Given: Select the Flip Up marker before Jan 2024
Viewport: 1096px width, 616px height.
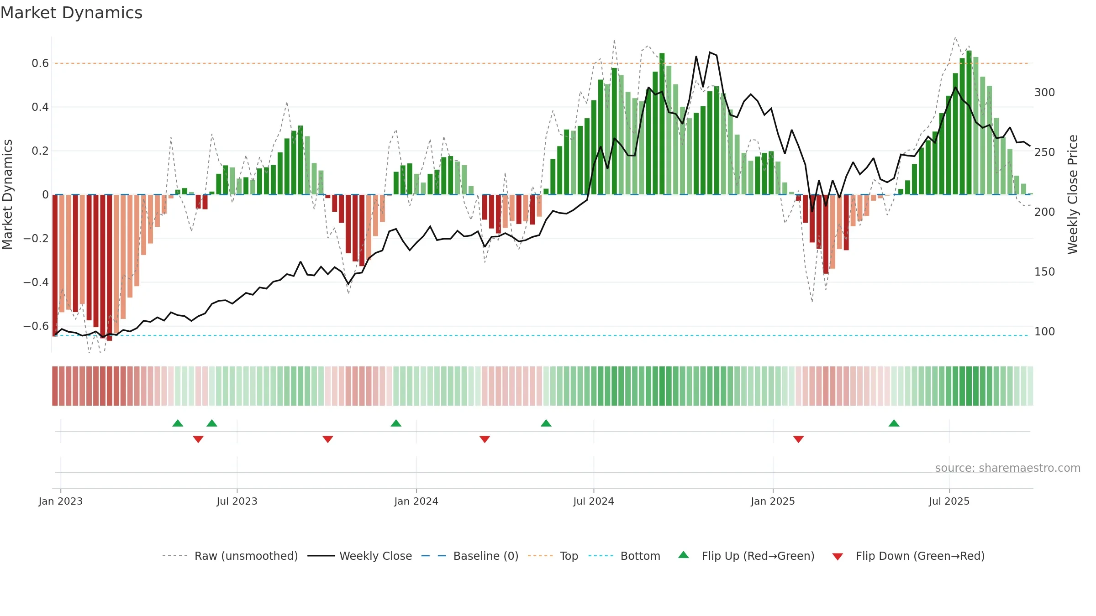Looking at the screenshot, I should tap(396, 423).
